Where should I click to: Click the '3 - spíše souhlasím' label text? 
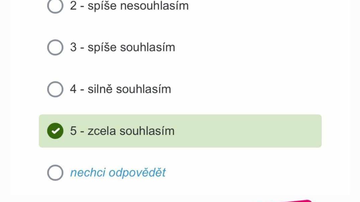point(122,47)
